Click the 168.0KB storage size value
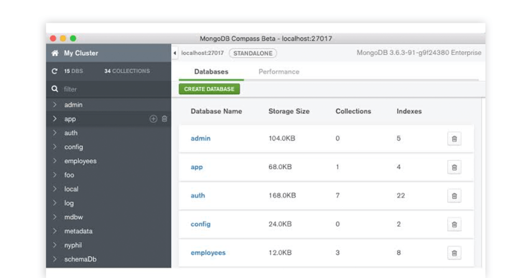 click(282, 196)
